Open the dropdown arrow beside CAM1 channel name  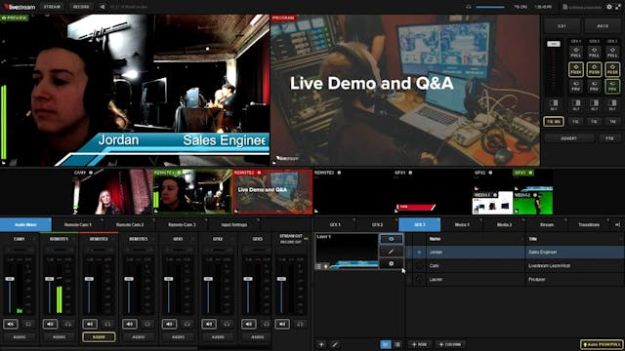tap(34, 239)
